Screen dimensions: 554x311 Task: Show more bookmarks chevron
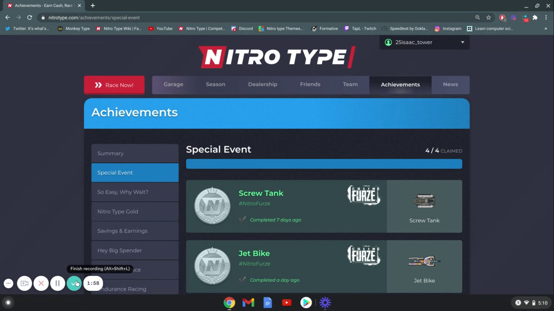pyautogui.click(x=546, y=29)
